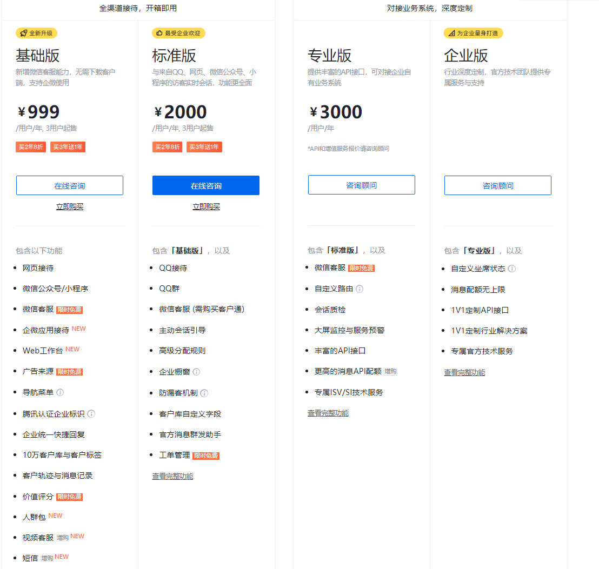Screen dimensions: 599x569
Task: Click info icon beside 腾讯认证企业标识
Action: click(x=91, y=414)
